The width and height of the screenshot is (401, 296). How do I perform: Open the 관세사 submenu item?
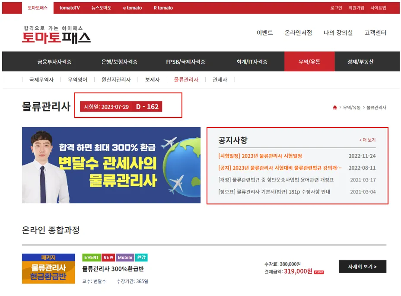point(220,80)
